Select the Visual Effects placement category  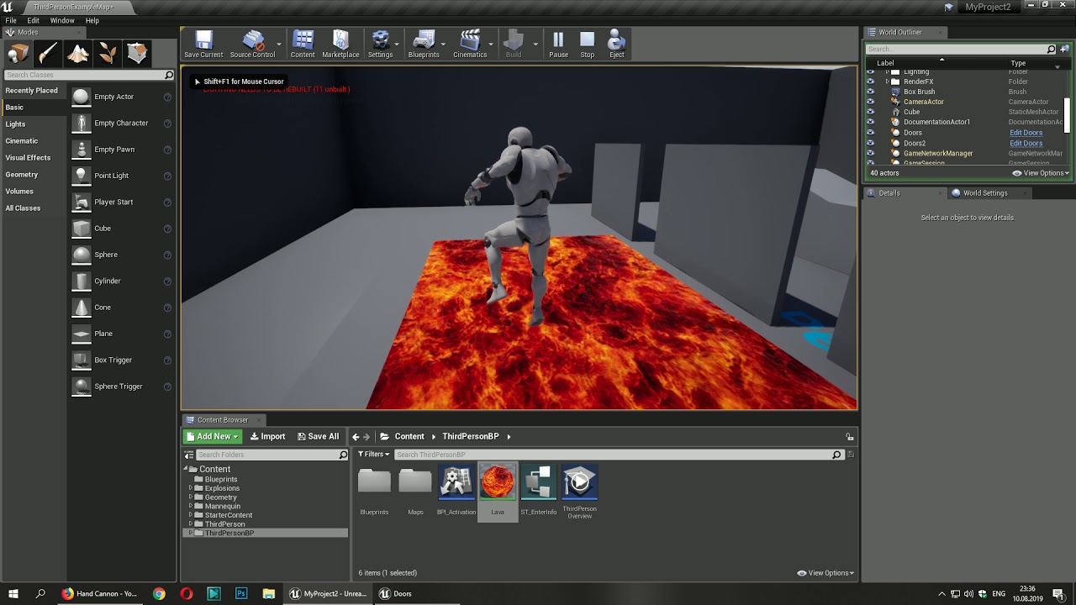(x=28, y=158)
